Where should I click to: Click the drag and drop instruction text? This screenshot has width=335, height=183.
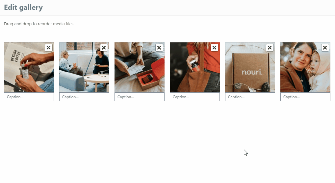[x=39, y=24]
